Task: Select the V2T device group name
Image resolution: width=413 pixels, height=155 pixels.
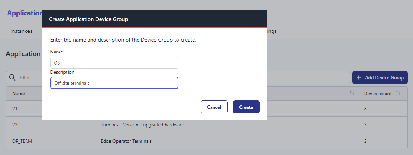Action: pyautogui.click(x=17, y=125)
